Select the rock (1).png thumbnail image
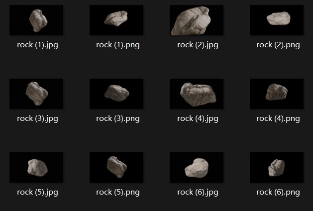The width and height of the screenshot is (313, 211). (x=116, y=20)
